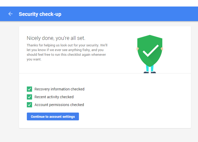Click the cyan legs under the shield
198x142 pixels.
(x=150, y=68)
